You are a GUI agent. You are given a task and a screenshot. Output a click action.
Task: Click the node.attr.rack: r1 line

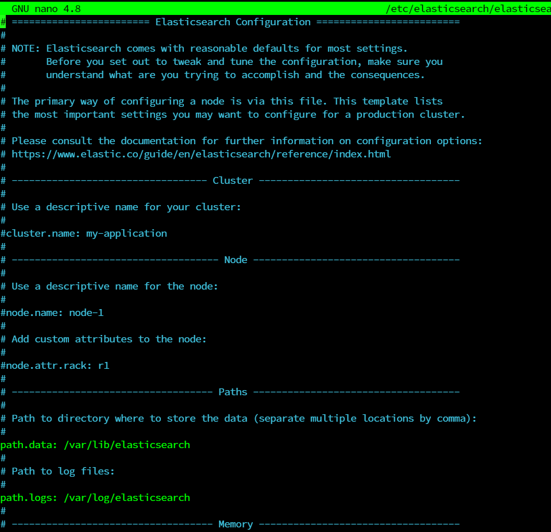pyautogui.click(x=55, y=365)
